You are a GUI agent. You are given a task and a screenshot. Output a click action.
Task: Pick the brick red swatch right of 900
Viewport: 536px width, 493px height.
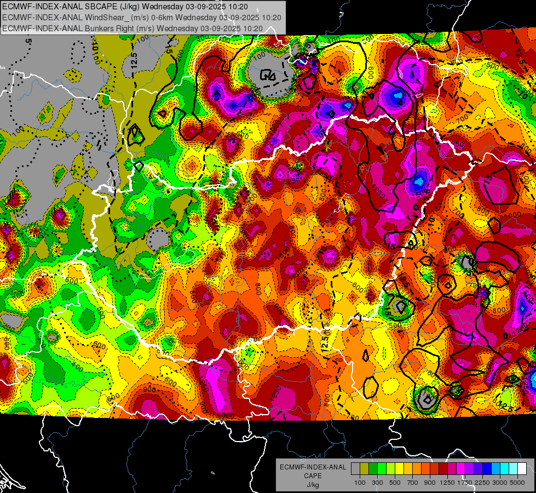pos(435,469)
